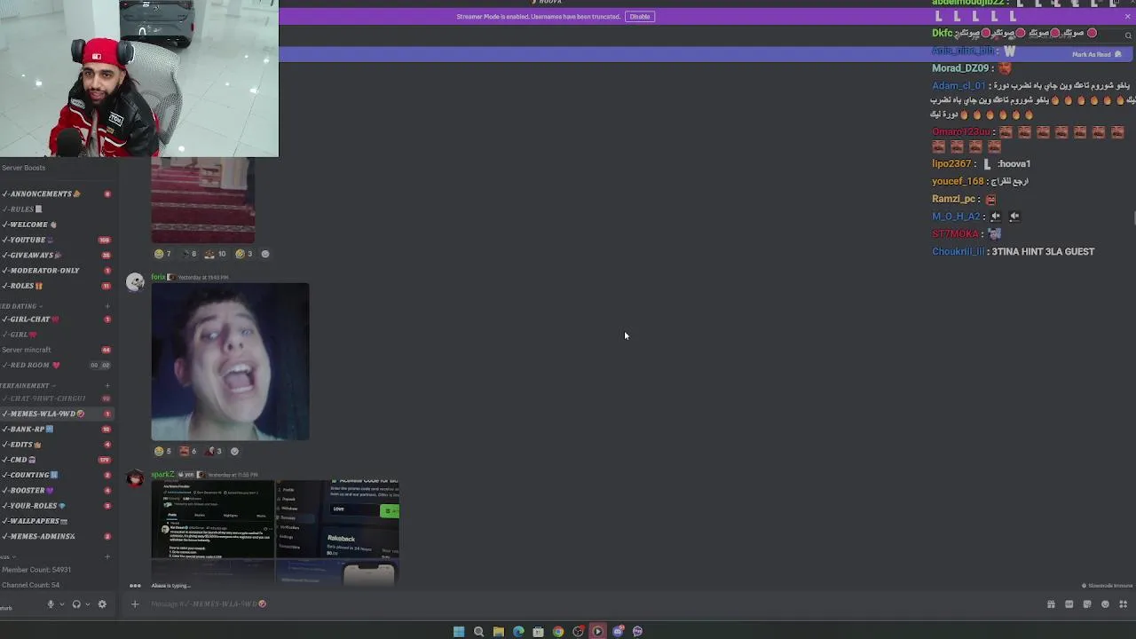
Task: Add a channel in ENTERTAINEMENT category
Action: pyautogui.click(x=107, y=386)
